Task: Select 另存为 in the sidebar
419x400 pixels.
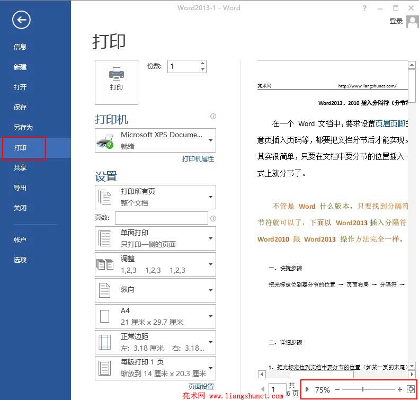Action: (23, 127)
